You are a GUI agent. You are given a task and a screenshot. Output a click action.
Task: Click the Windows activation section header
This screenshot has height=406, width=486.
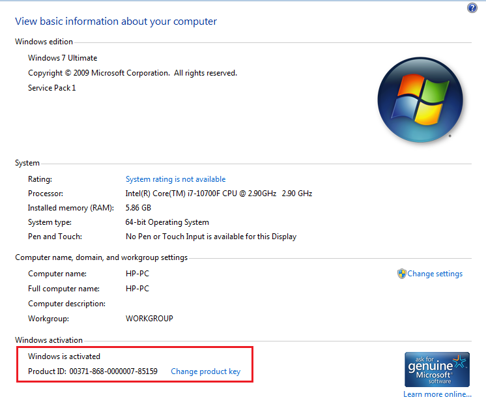pos(49,340)
